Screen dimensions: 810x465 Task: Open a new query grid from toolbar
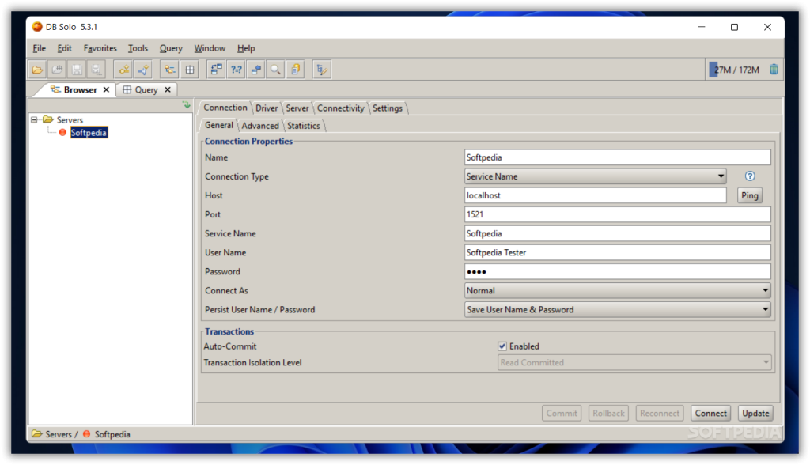click(x=190, y=70)
